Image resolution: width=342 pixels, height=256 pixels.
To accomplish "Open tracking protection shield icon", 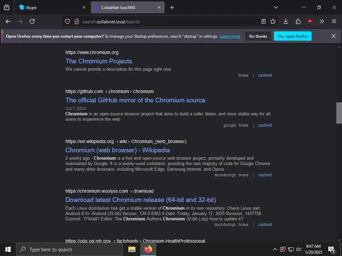I will pyautogui.click(x=67, y=22).
